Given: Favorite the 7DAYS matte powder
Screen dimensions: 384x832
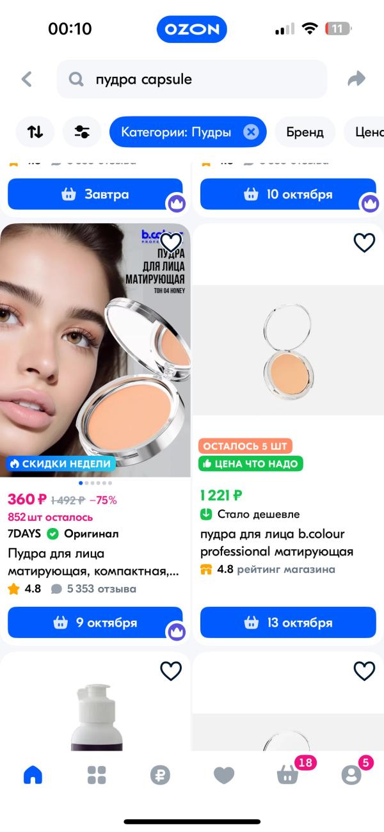Looking at the screenshot, I should (171, 243).
